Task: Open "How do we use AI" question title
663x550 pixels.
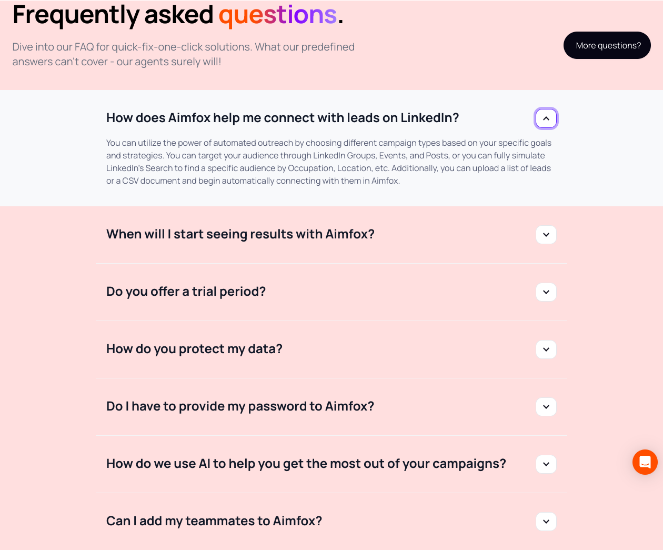Action: click(x=306, y=464)
